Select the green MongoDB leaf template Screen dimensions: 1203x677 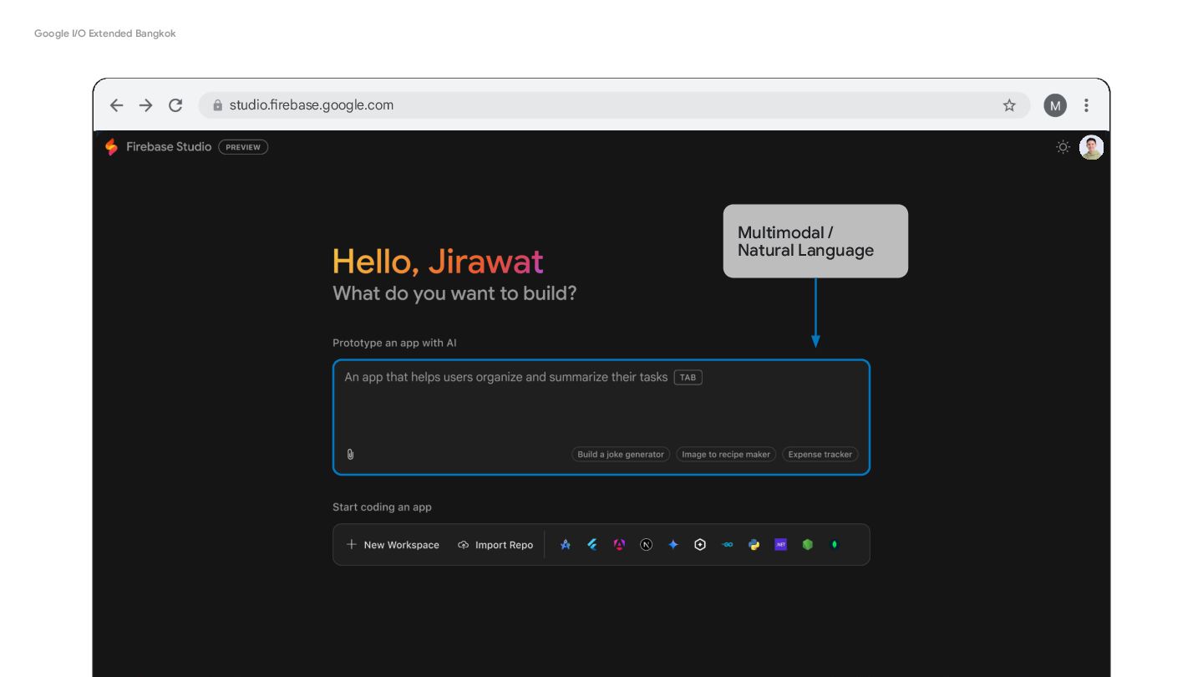click(x=834, y=545)
